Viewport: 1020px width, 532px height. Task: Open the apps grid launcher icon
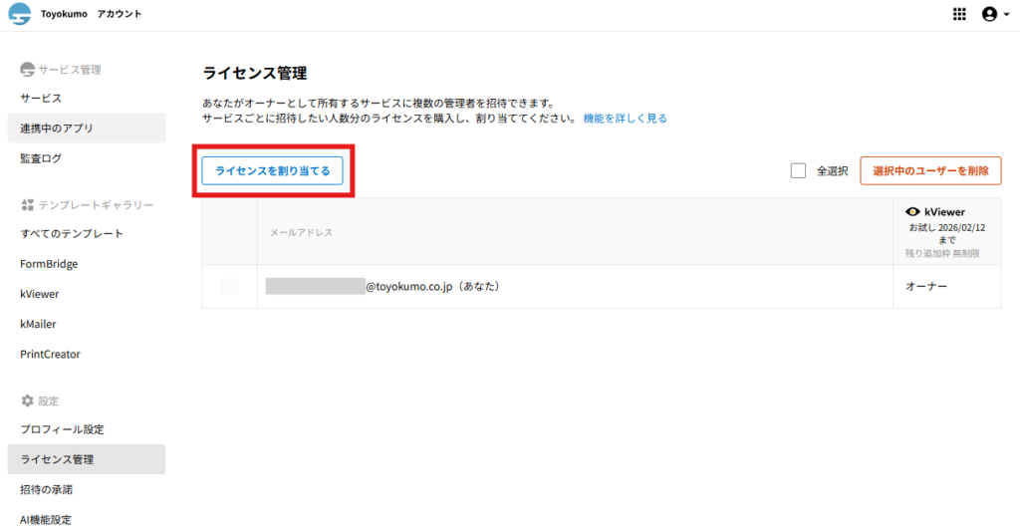[x=959, y=14]
